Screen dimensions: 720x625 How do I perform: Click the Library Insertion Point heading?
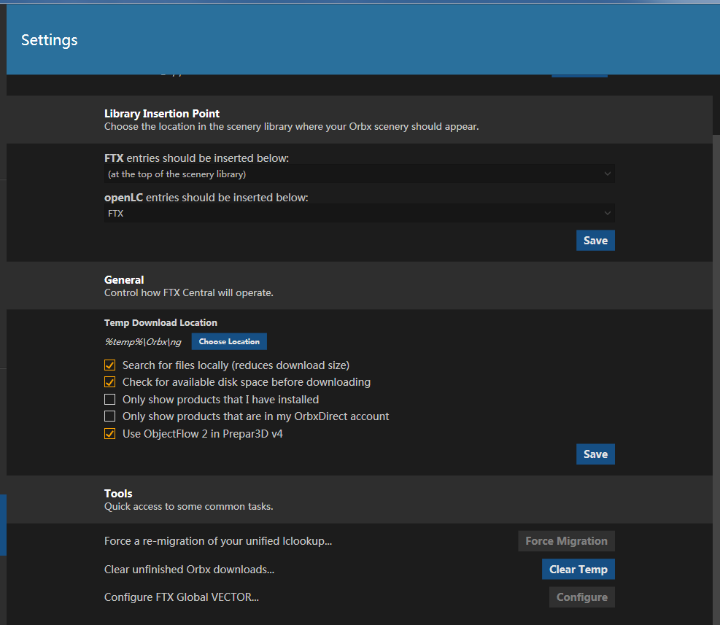[x=162, y=114]
